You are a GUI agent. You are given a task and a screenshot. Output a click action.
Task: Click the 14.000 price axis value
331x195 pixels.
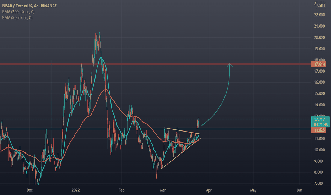pyautogui.click(x=319, y=105)
